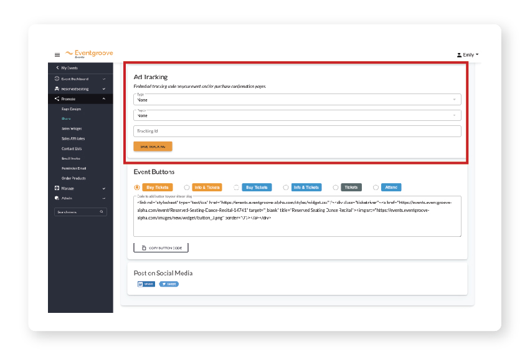Click the Search menu field

(80, 212)
